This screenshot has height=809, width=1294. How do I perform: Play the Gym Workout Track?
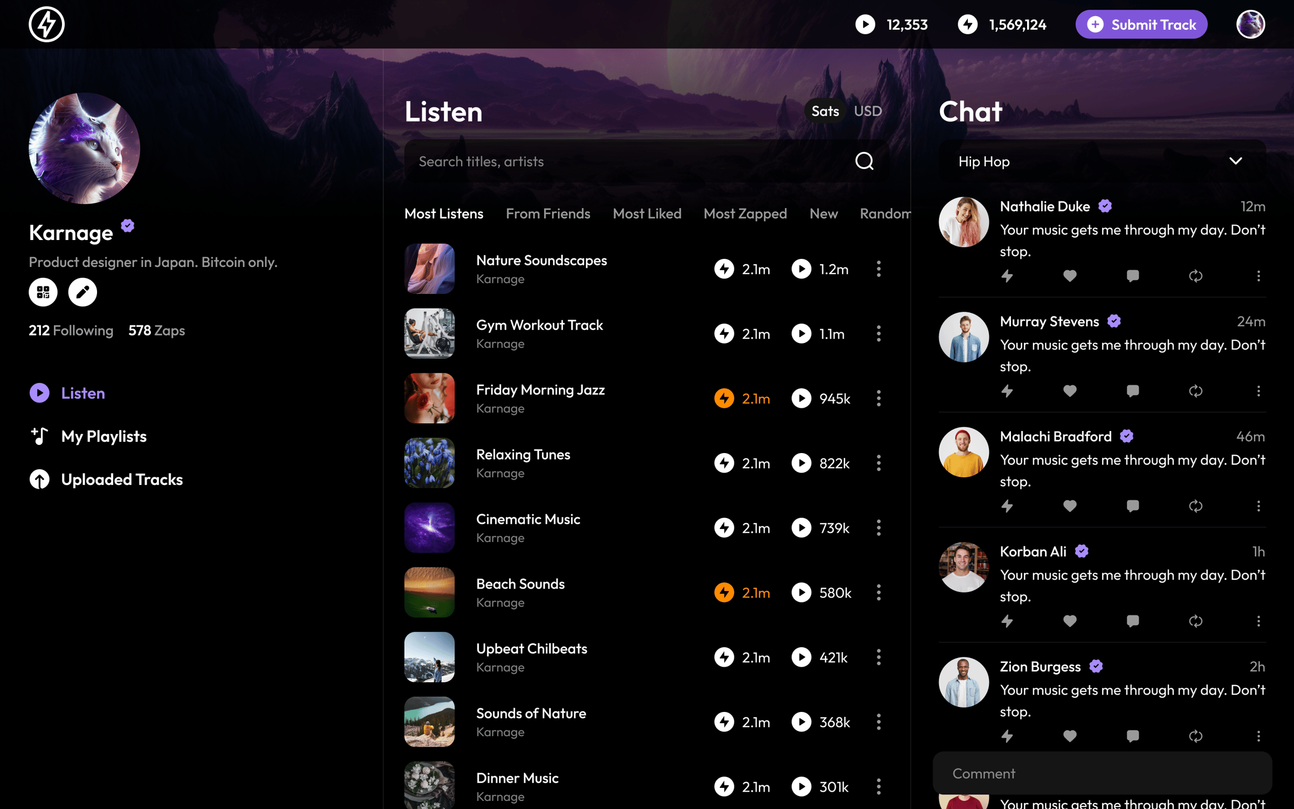coord(801,334)
